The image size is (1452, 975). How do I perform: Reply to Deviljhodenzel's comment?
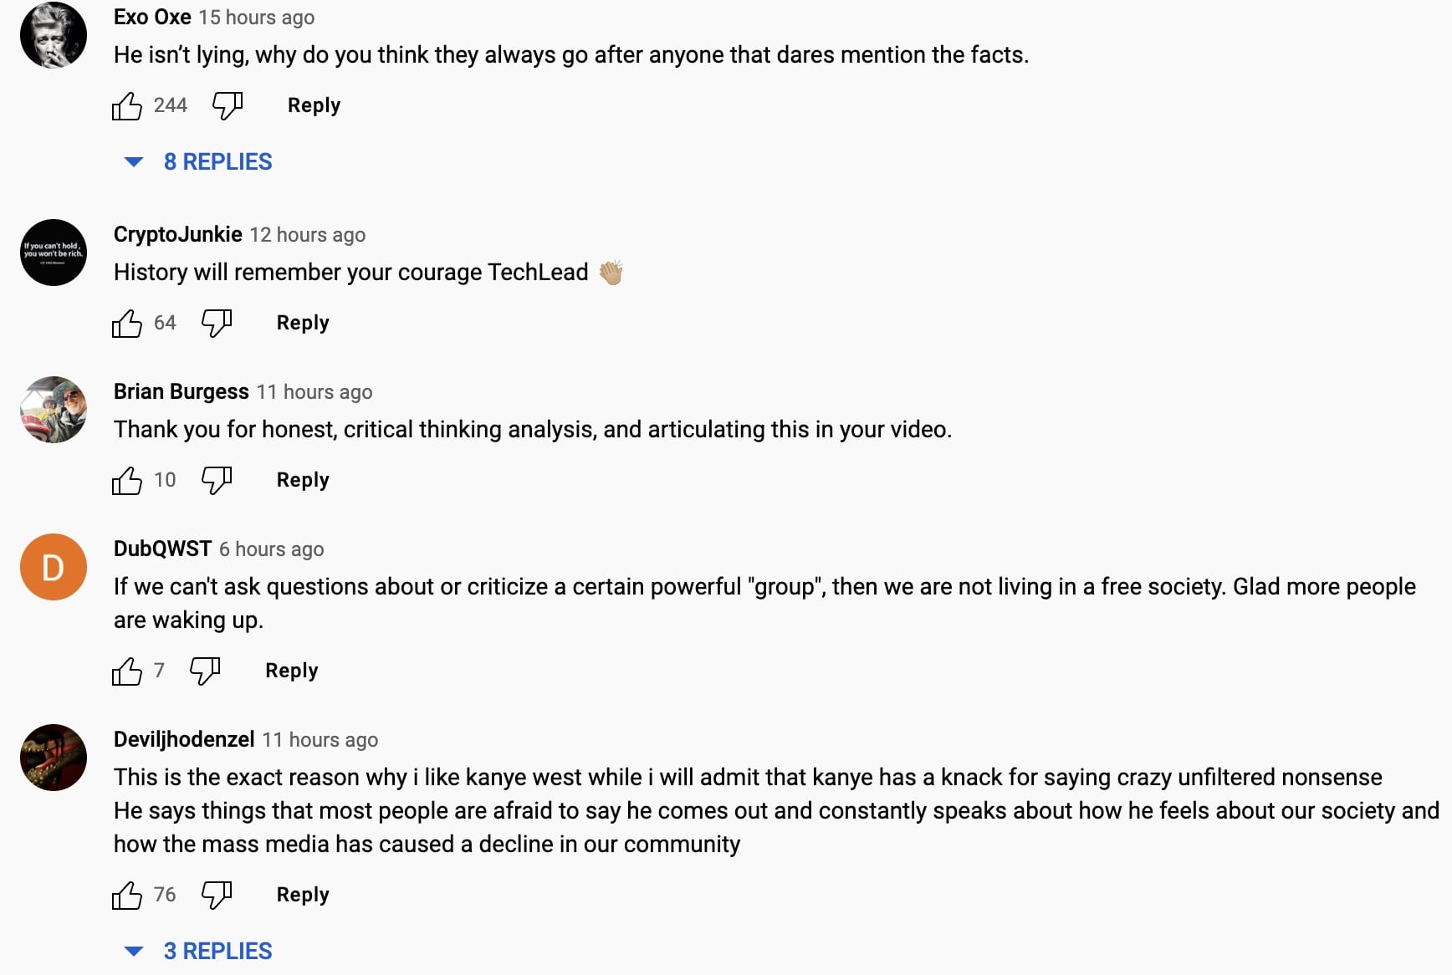(303, 895)
